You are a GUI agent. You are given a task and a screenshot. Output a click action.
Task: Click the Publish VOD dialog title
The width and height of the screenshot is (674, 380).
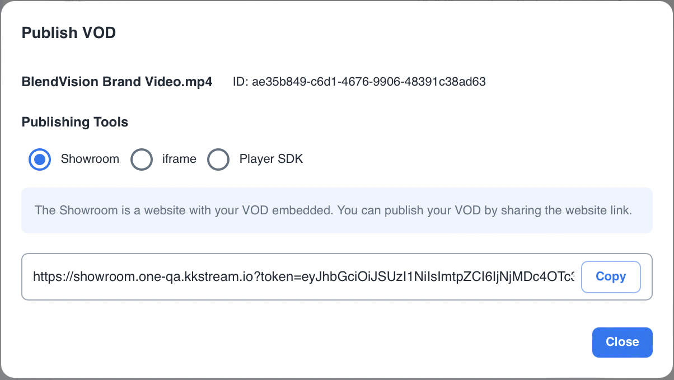pos(68,33)
